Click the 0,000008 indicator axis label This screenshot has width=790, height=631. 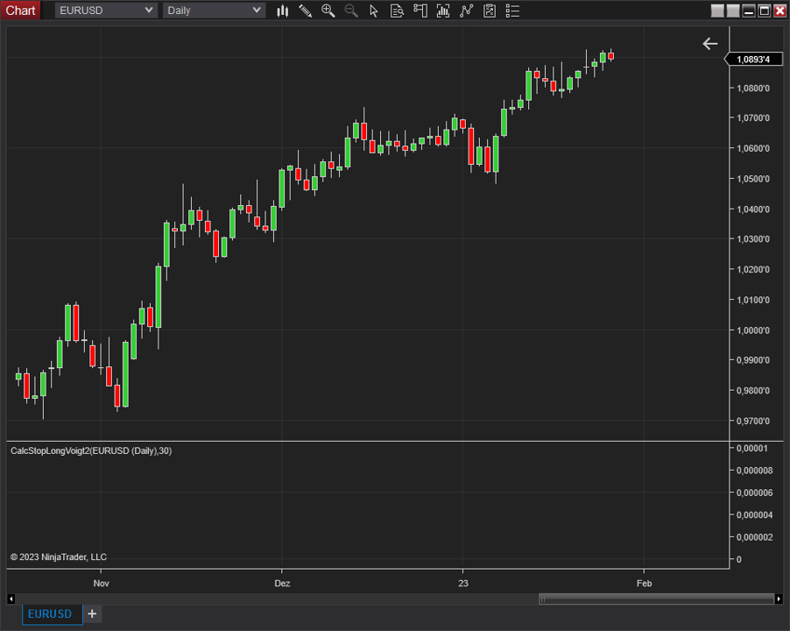755,471
